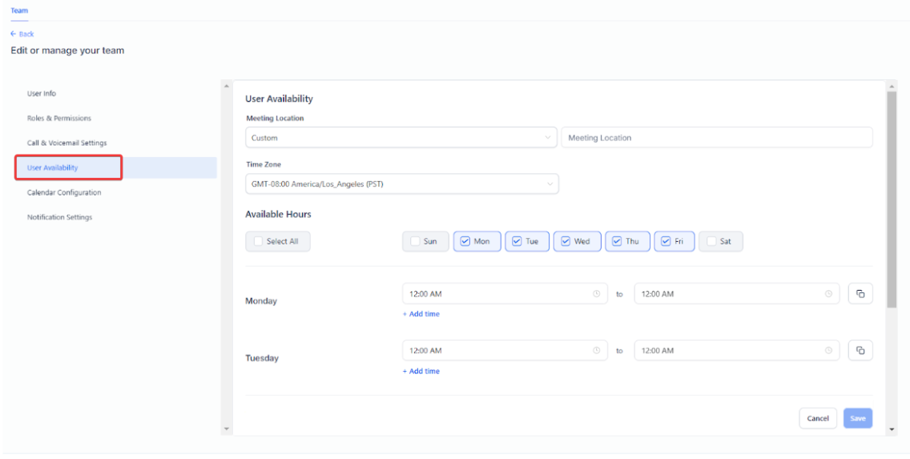Enable the Sun day checkbox

(415, 241)
